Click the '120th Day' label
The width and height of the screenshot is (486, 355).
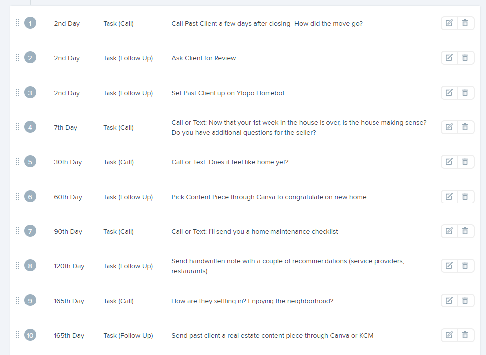[x=69, y=266]
